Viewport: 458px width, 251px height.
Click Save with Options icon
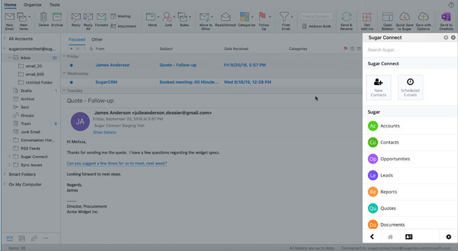point(423,17)
